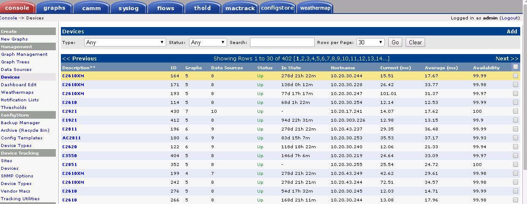Image resolution: width=527 pixels, height=204 pixels.
Task: Switch to the flows tab
Action: point(165,8)
